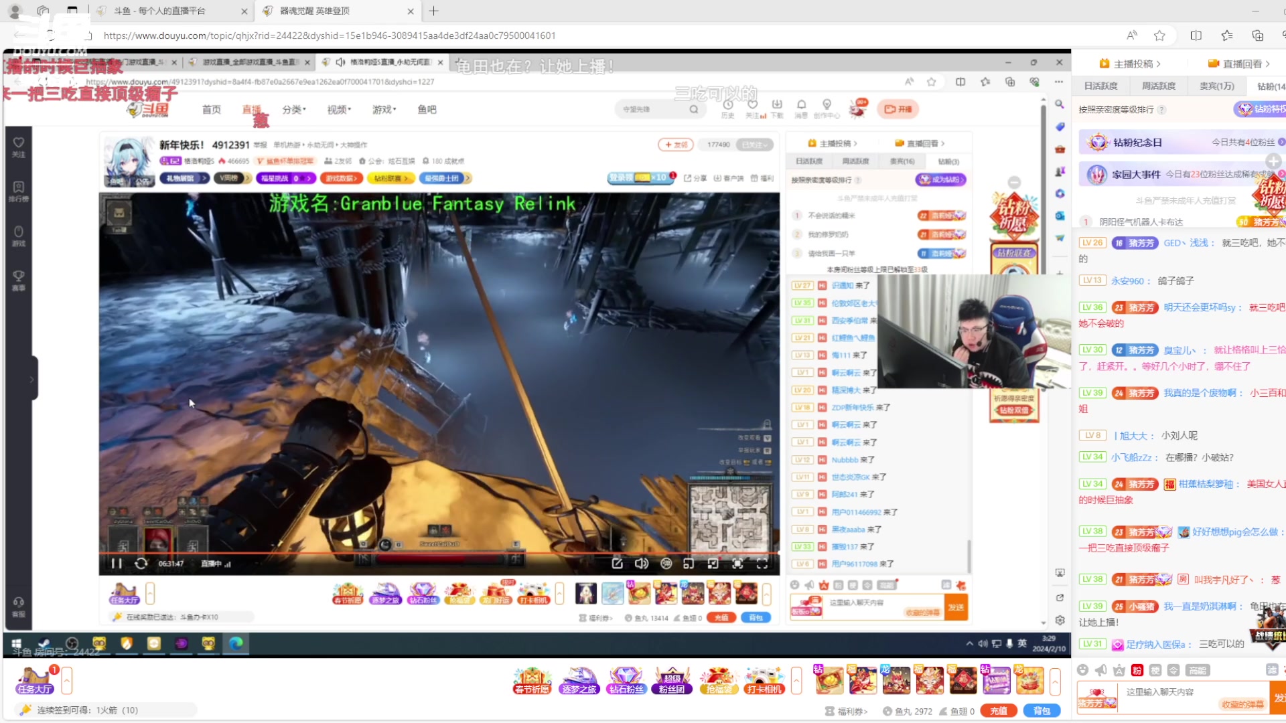Image resolution: width=1286 pixels, height=723 pixels.
Task: Expand the left sidebar arrow handle
Action: coord(32,379)
